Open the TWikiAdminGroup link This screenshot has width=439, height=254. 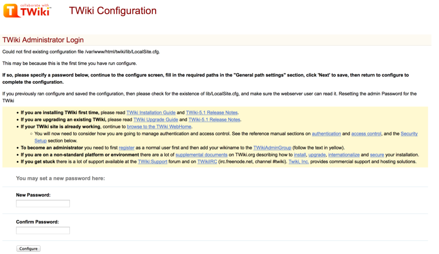click(272, 148)
